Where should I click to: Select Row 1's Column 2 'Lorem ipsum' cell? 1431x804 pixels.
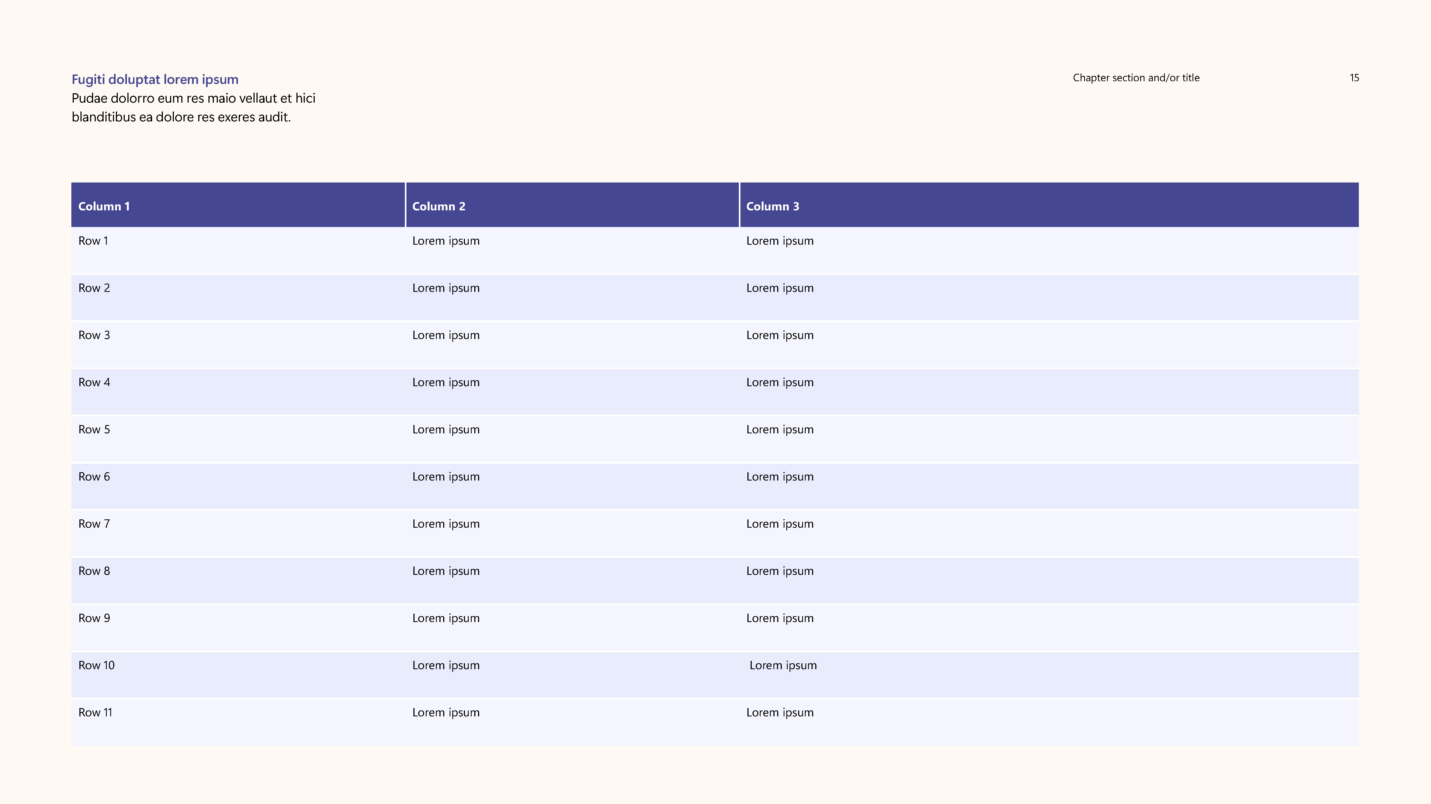click(x=572, y=251)
